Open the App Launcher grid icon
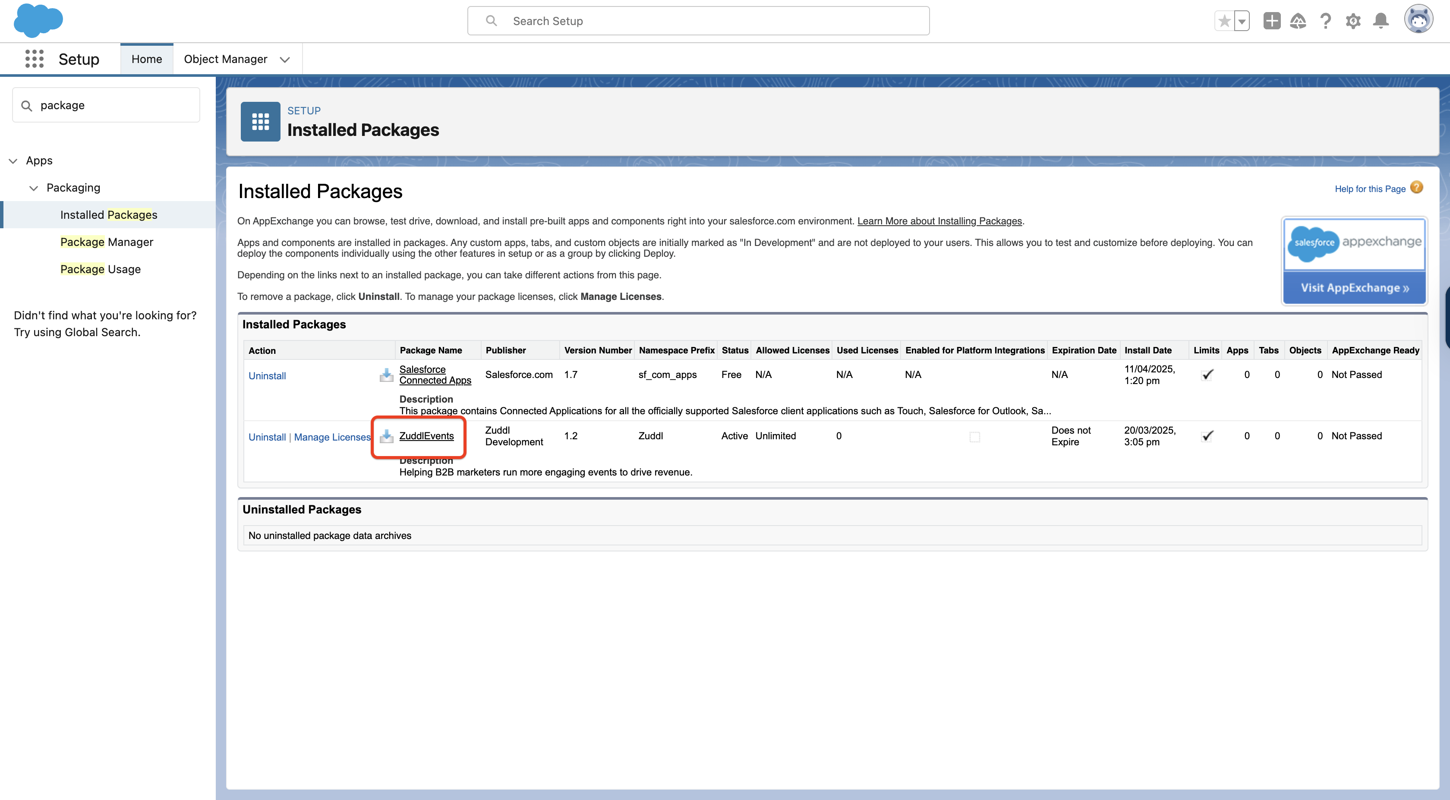The width and height of the screenshot is (1450, 800). [35, 59]
